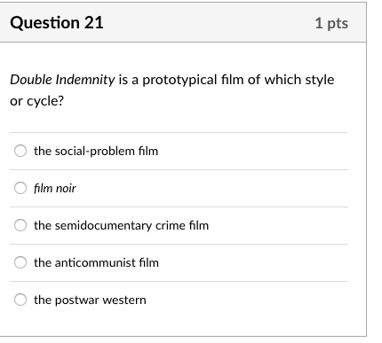Image resolution: width=382 pixels, height=343 pixels.
Task: Click 'the anticommunist film' answer text
Action: tap(96, 262)
